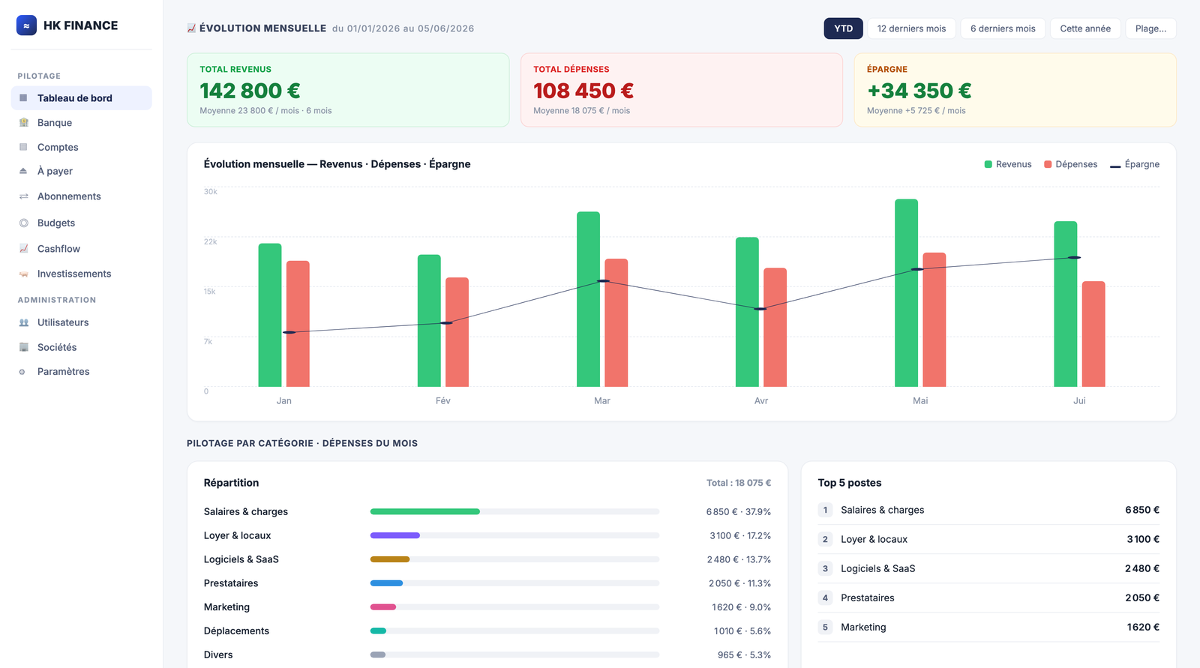Screen dimensions: 1200x668
Task: Toggle the Dépenses legend series
Action: [x=1070, y=164]
